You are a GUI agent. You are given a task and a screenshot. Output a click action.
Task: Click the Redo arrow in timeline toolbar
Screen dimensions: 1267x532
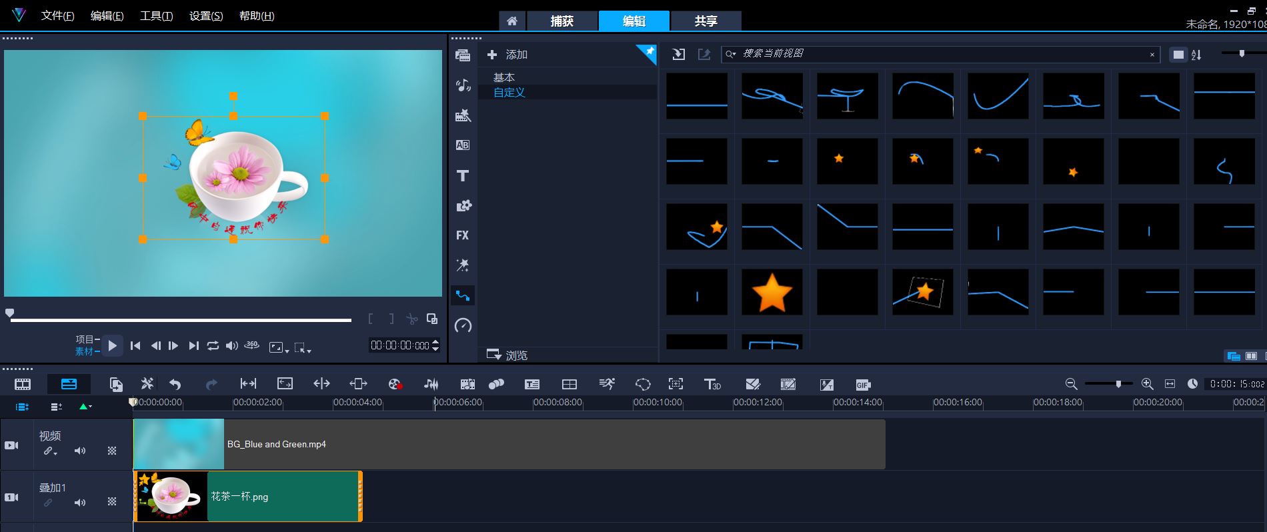coord(211,384)
